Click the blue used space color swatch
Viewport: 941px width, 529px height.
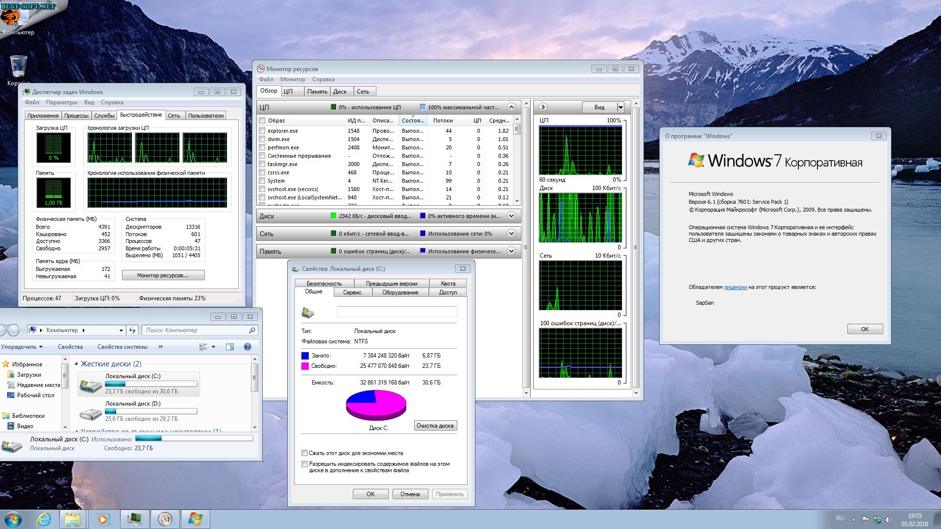click(305, 356)
